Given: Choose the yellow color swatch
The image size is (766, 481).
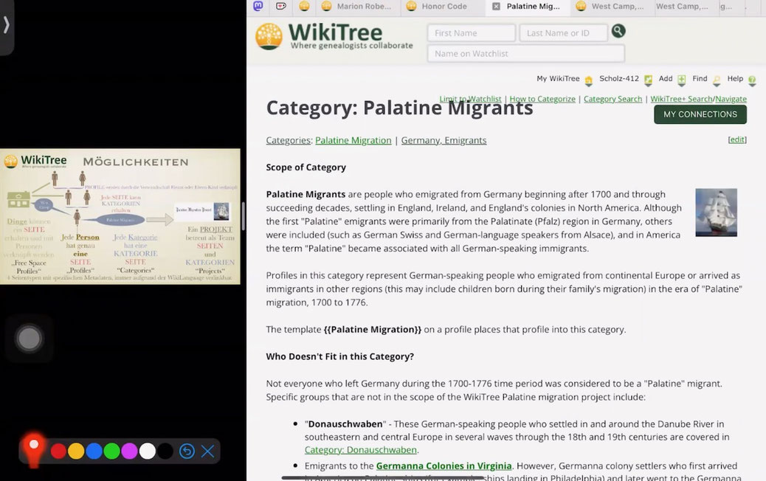Looking at the screenshot, I should click(76, 451).
